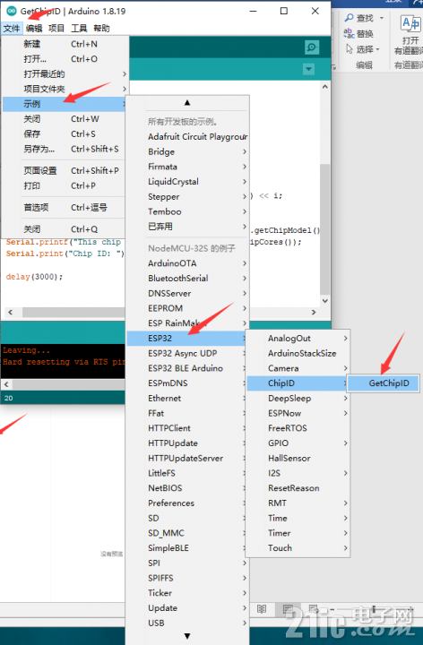Open Adafruit Circuit Playground examples
Image resolution: width=423 pixels, height=645 pixels.
(187, 136)
